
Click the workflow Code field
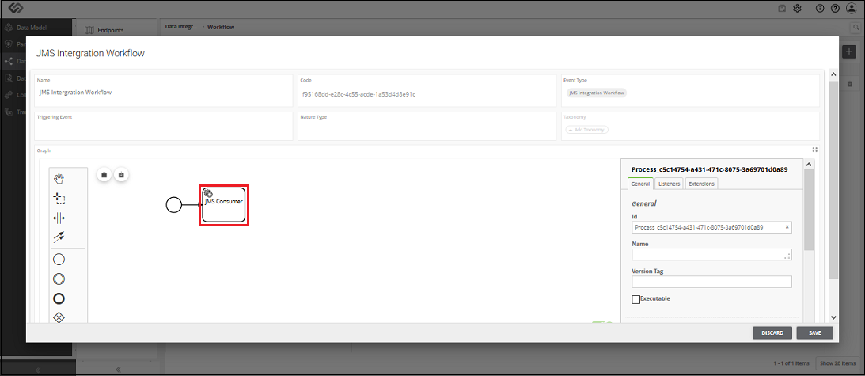coord(427,90)
